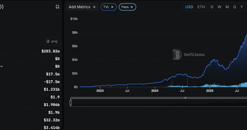The height and width of the screenshot is (130, 247).
Task: Click the $17.5m value
Action: tap(53, 74)
